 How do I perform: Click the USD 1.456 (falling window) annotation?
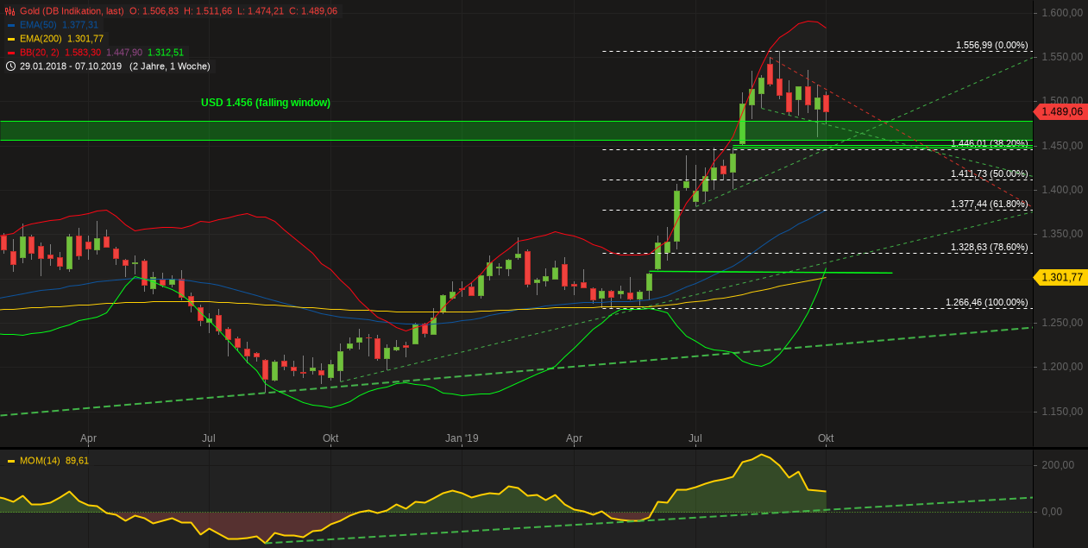coord(266,103)
